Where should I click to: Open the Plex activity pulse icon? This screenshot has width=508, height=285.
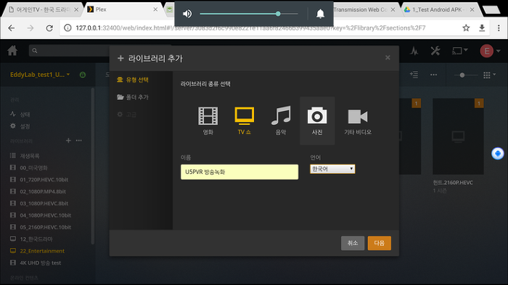[x=414, y=51]
